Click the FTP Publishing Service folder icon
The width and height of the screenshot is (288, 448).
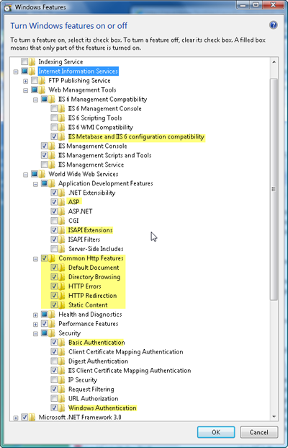pyautogui.click(x=42, y=80)
